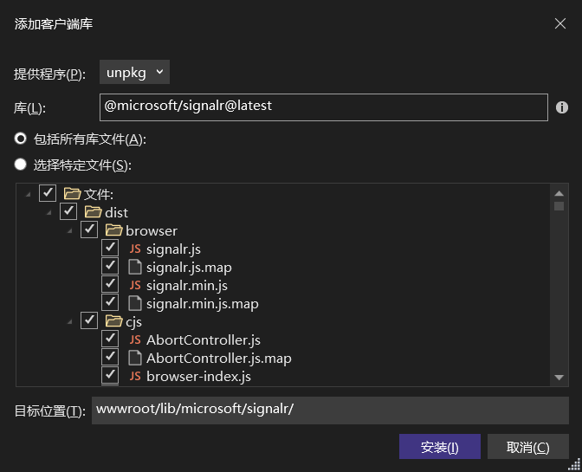582x472 pixels.
Task: Click the 取消 cancel button
Action: pos(527,447)
